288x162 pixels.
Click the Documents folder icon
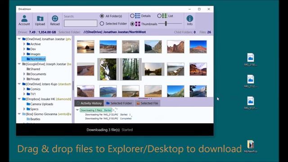pyautogui.click(x=28, y=74)
